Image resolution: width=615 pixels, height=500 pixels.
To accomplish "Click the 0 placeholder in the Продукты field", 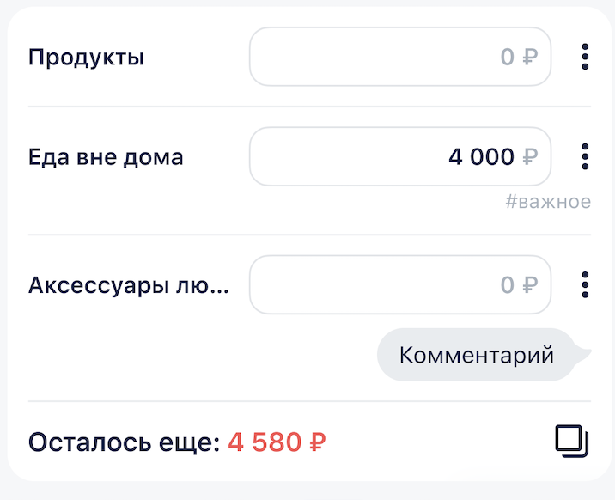I will point(507,58).
